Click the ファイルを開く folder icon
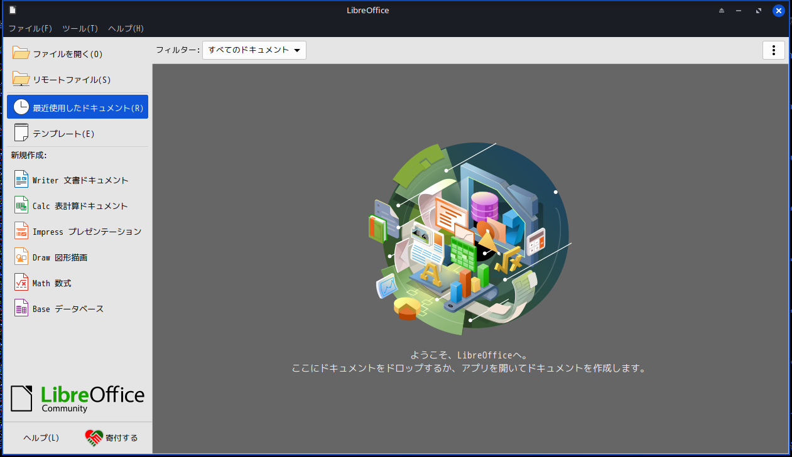The height and width of the screenshot is (457, 792). coord(21,53)
